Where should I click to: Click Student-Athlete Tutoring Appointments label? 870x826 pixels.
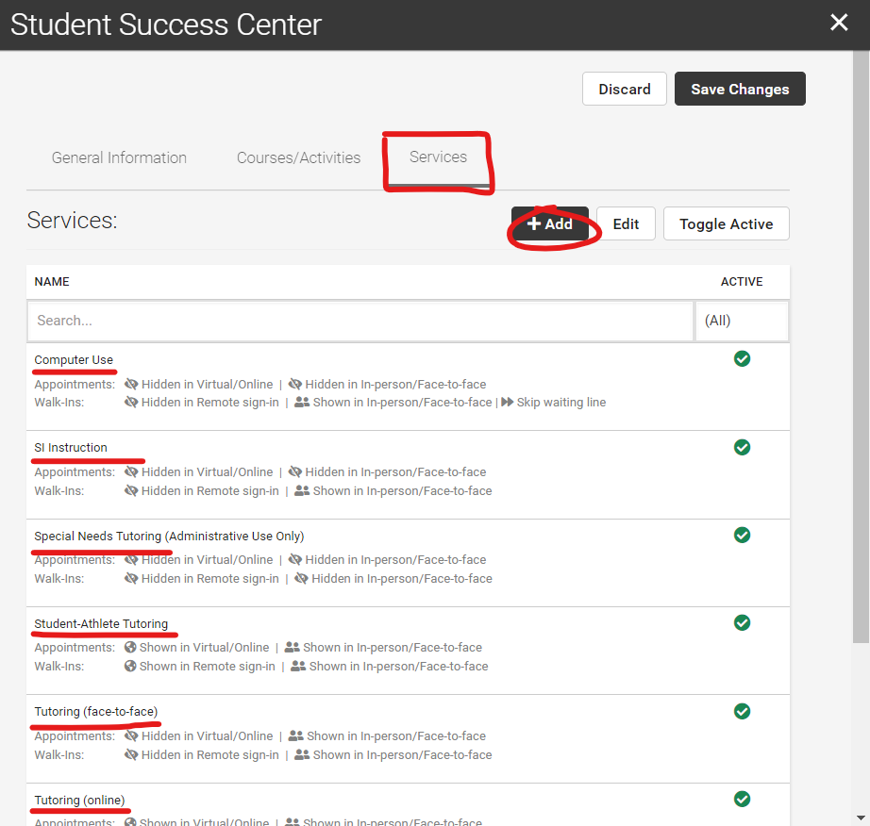(75, 648)
